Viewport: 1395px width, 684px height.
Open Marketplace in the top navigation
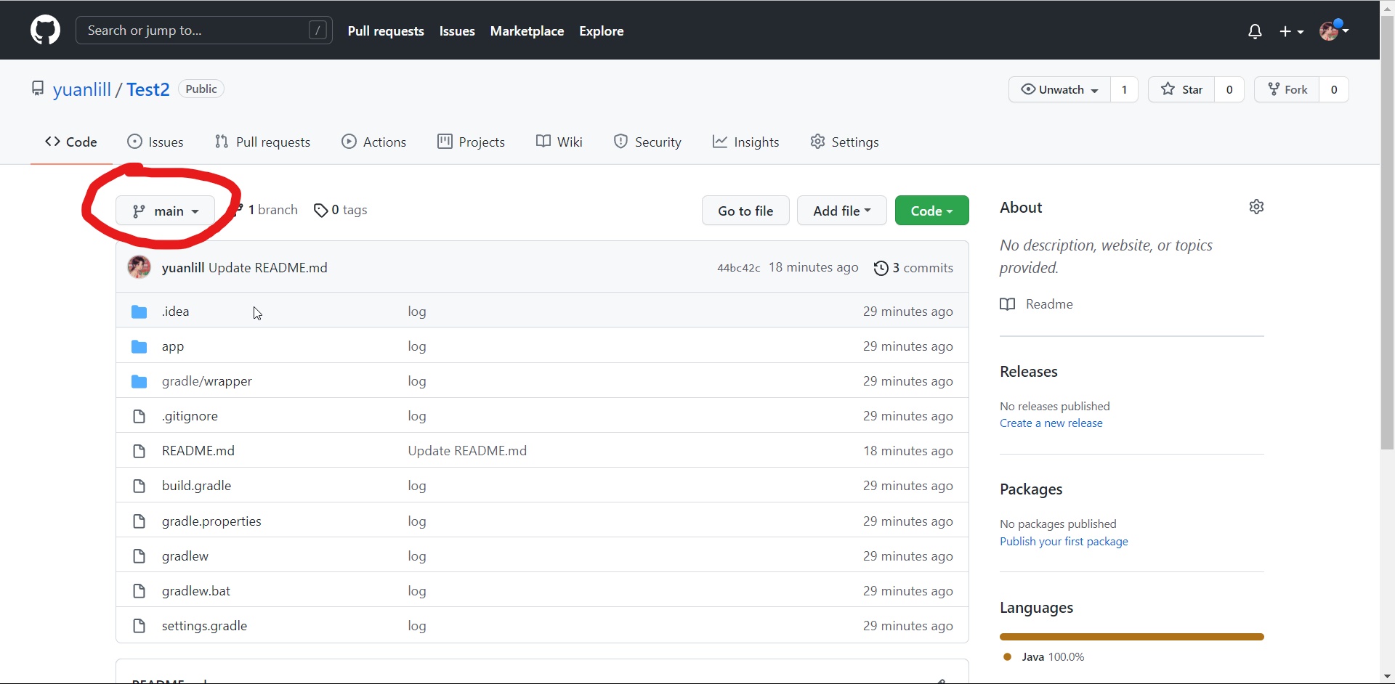527,31
